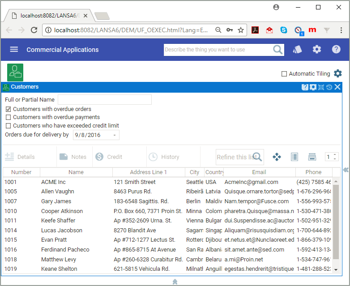Expand bottom panel with up chevrons
The image size is (350, 286).
pos(175,282)
